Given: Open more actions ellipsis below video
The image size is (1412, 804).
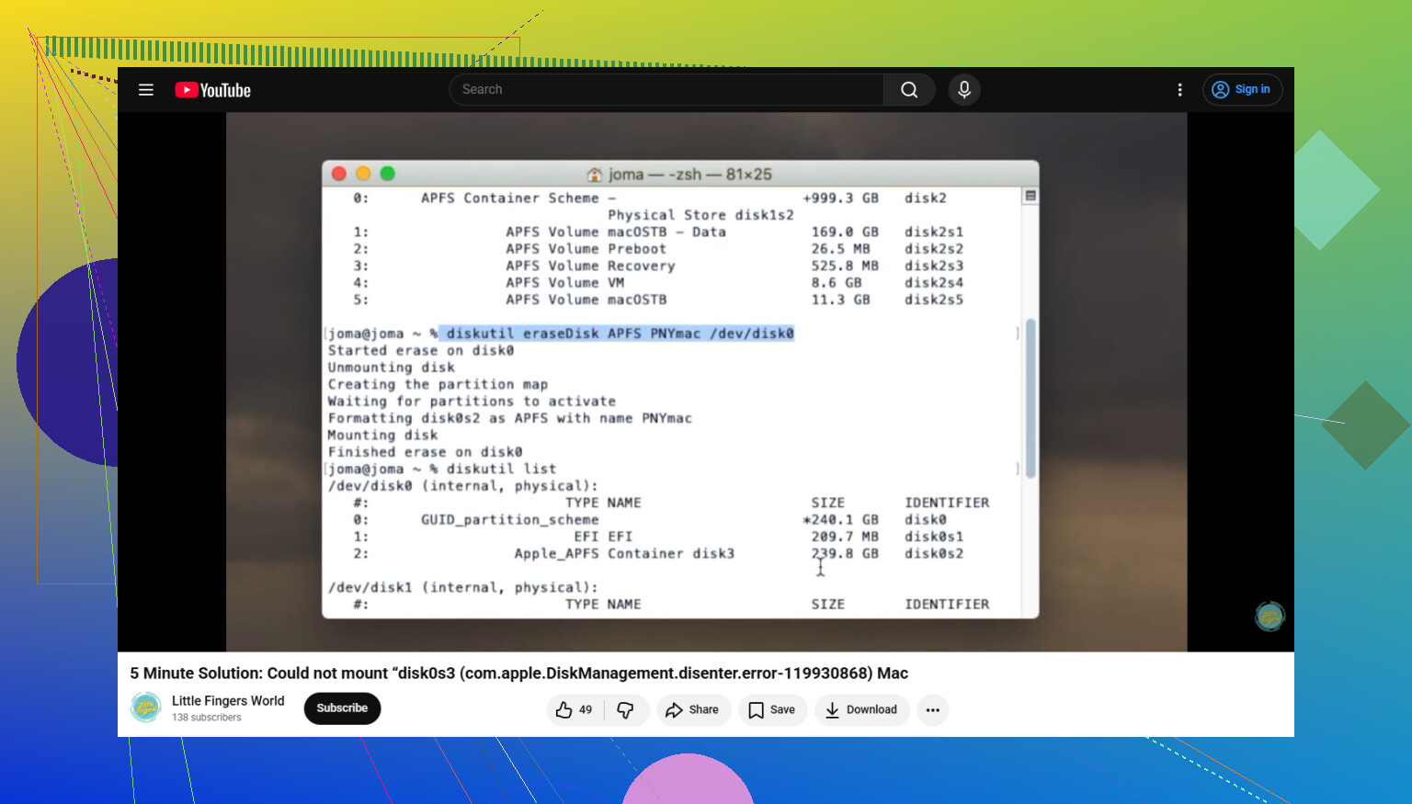Looking at the screenshot, I should [933, 710].
